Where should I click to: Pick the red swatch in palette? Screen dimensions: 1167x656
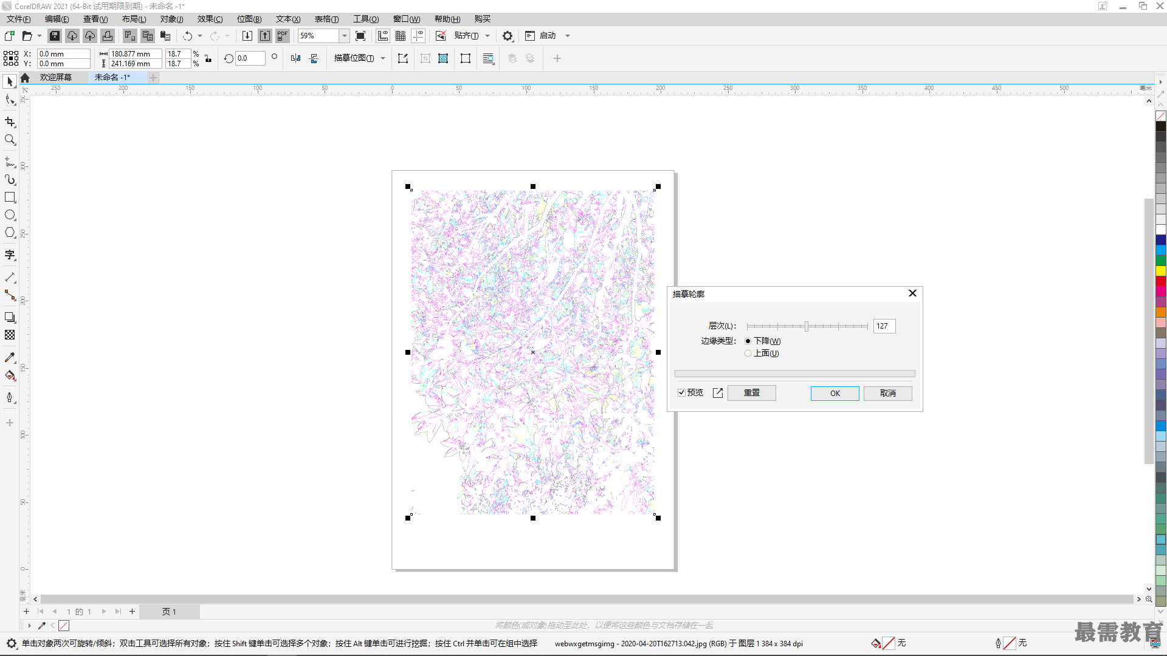(1161, 281)
